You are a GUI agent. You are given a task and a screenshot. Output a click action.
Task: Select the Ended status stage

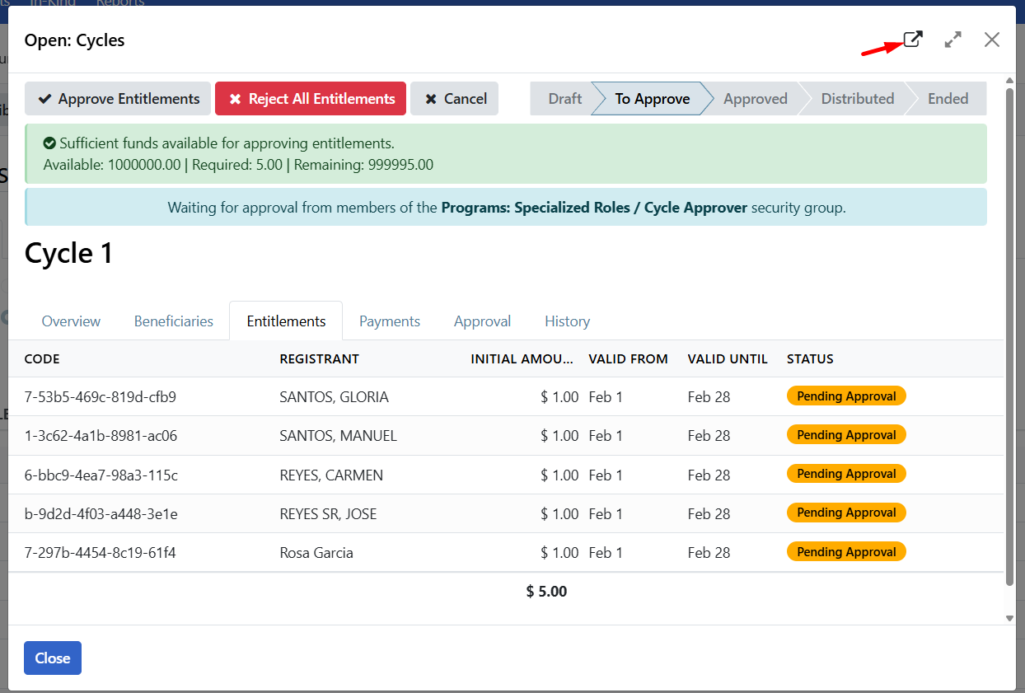pos(948,99)
